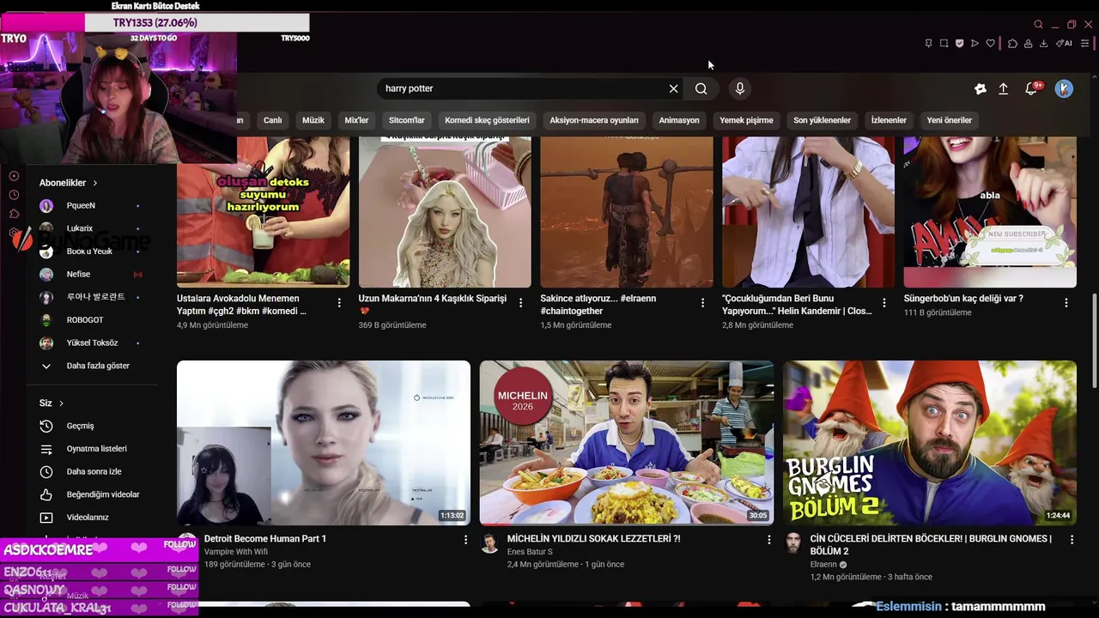The image size is (1099, 618).
Task: Select the Animasyon filter chip
Action: point(679,120)
